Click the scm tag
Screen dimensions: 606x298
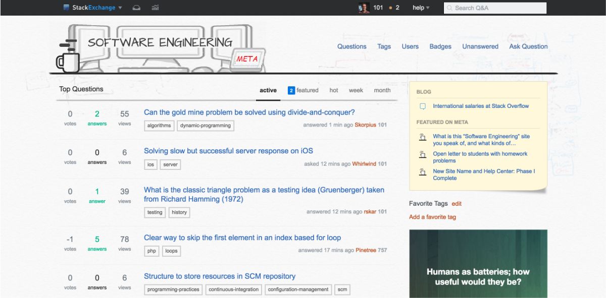(x=342, y=289)
